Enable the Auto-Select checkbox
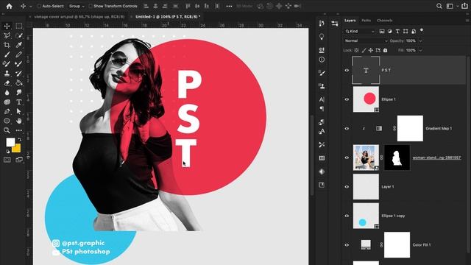The height and width of the screenshot is (265, 471). [39, 6]
